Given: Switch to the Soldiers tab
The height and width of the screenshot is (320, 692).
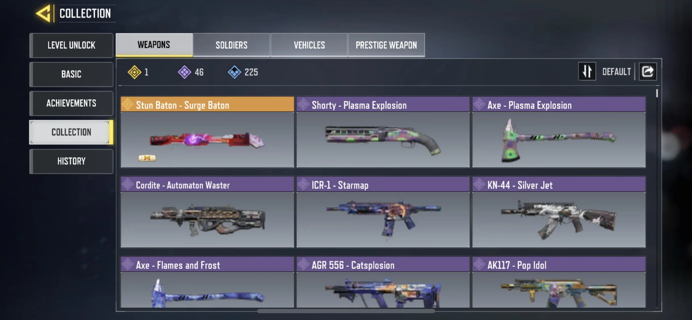Looking at the screenshot, I should click(x=232, y=45).
